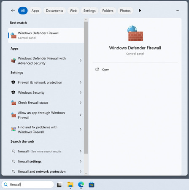Click magnifier icon beside firewall settings
The width and height of the screenshot is (189, 190).
(x=13, y=161)
